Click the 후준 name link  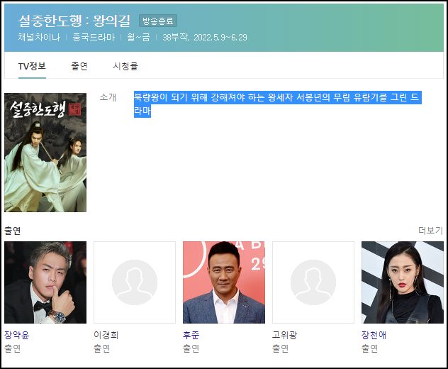pyautogui.click(x=191, y=335)
